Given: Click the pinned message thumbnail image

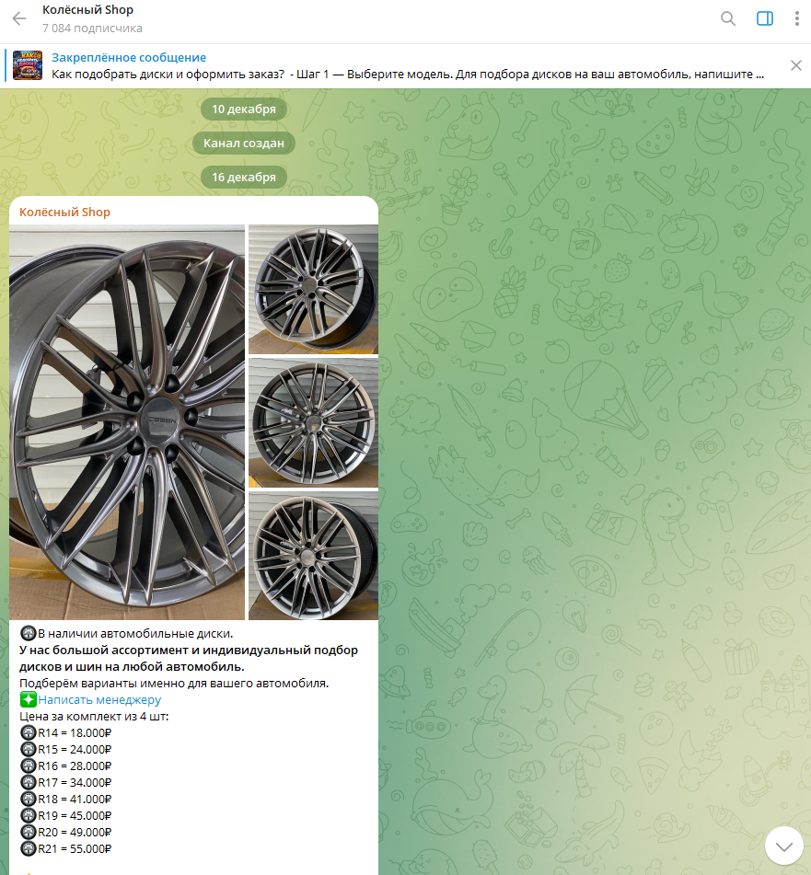Looking at the screenshot, I should click(28, 65).
